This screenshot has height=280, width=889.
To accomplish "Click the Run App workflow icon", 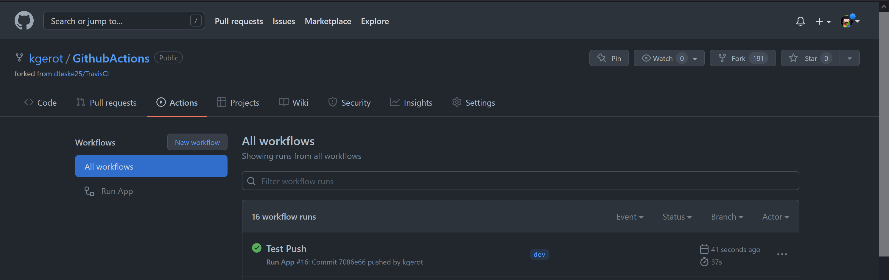I will click(89, 191).
